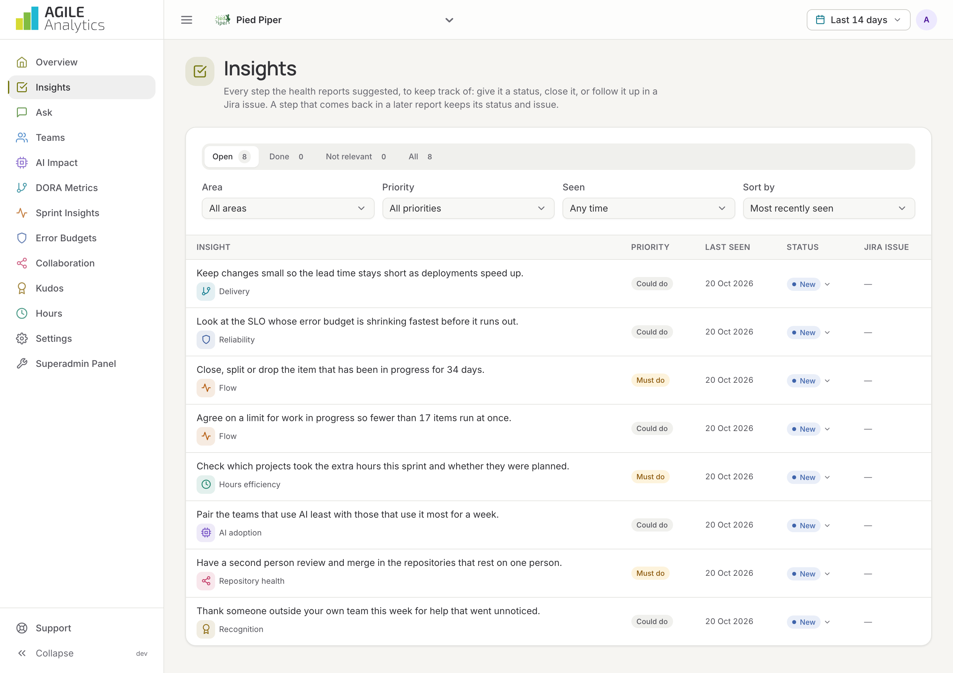The height and width of the screenshot is (673, 953).
Task: Click the Teams people icon
Action: click(x=22, y=138)
